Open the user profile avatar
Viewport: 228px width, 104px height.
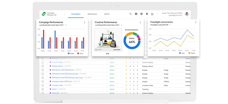point(187,14)
